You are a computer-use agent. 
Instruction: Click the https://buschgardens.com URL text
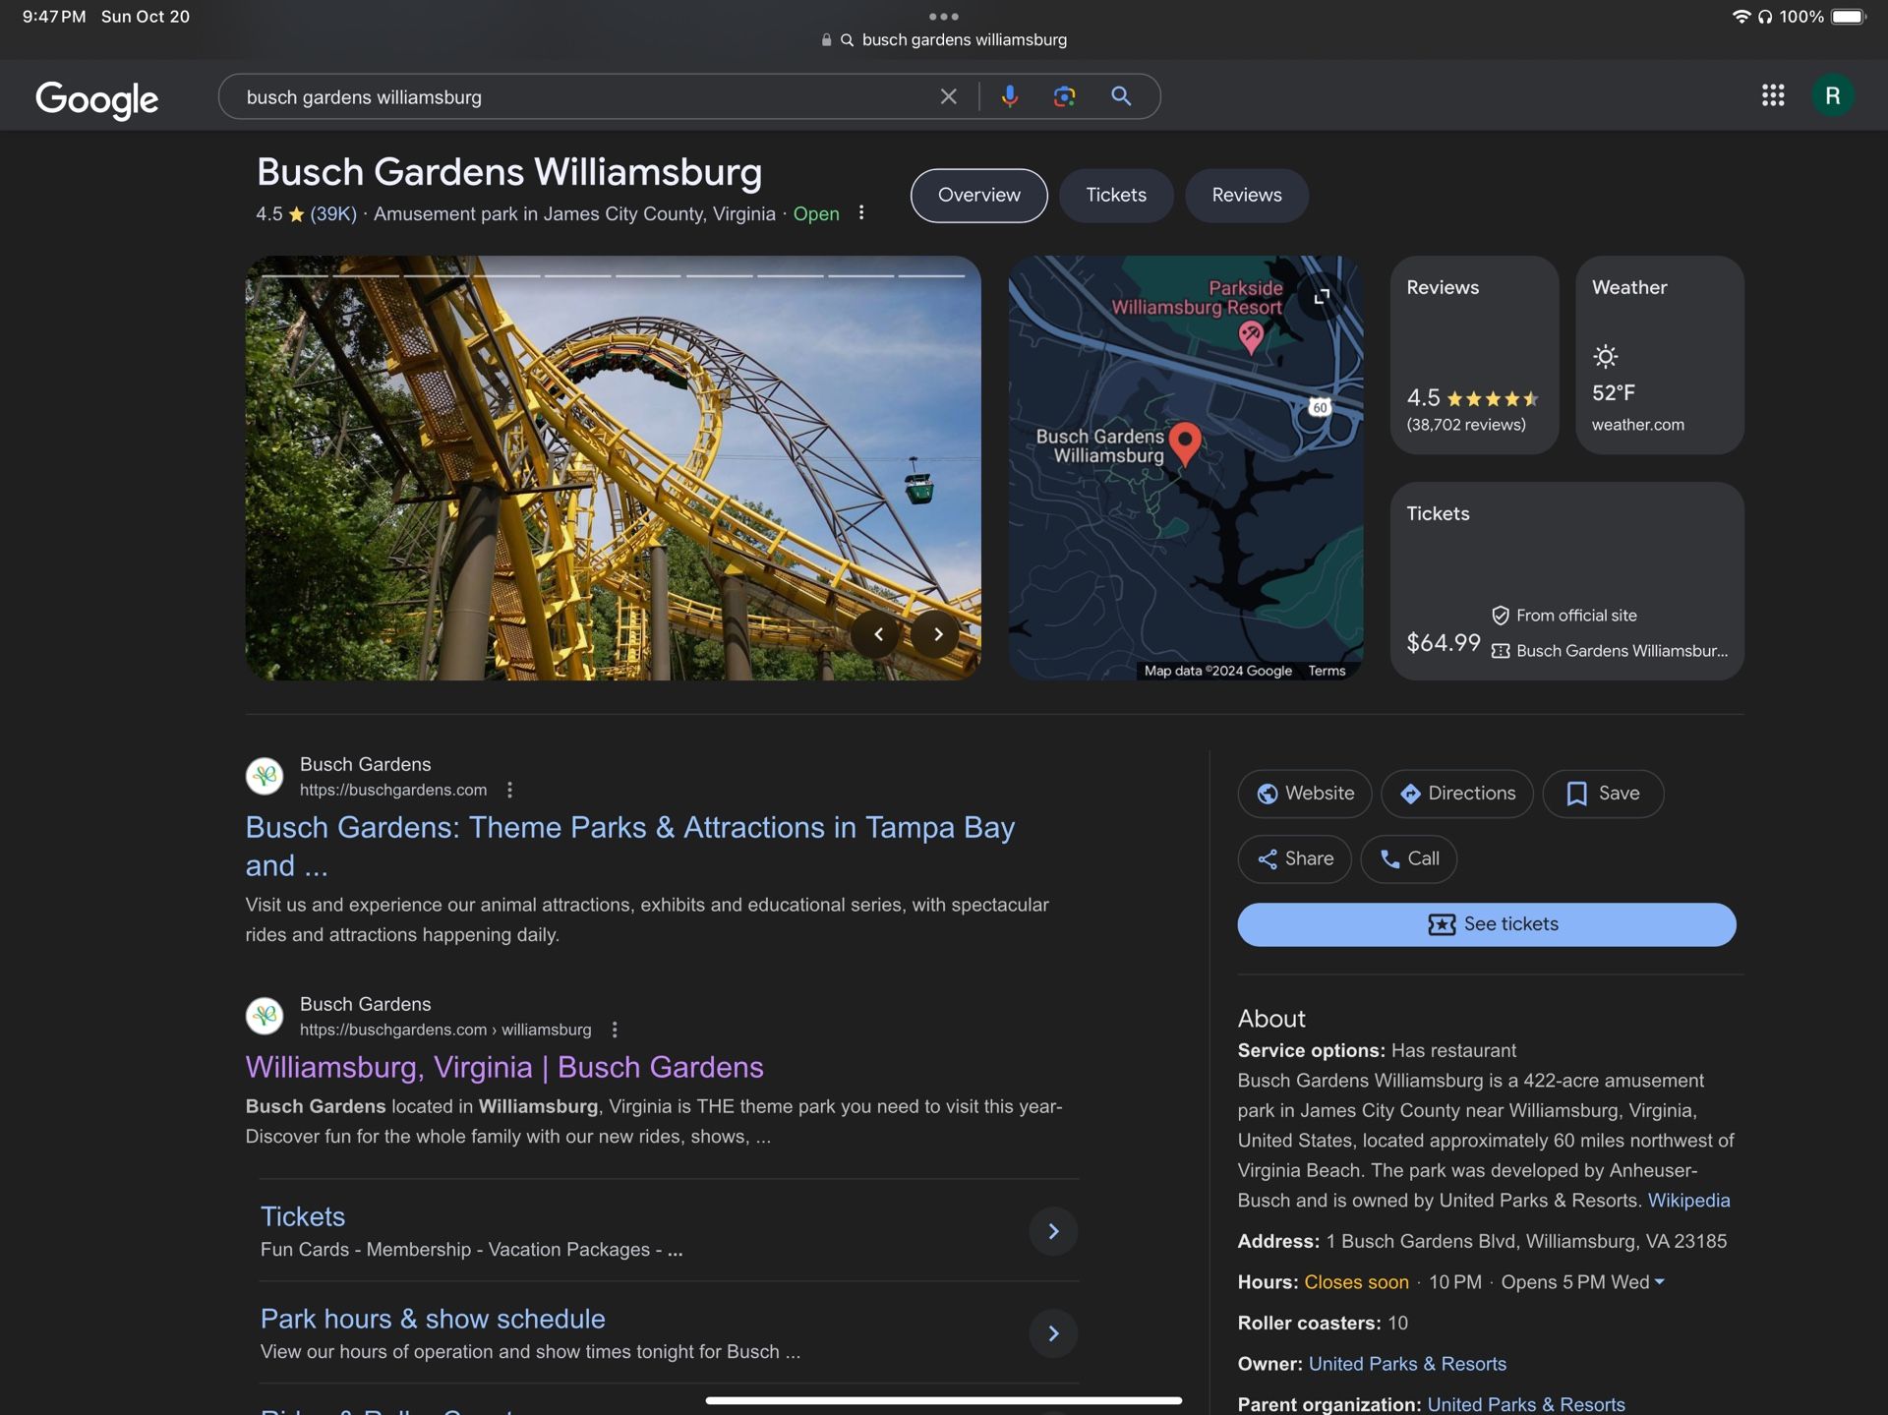[393, 790]
